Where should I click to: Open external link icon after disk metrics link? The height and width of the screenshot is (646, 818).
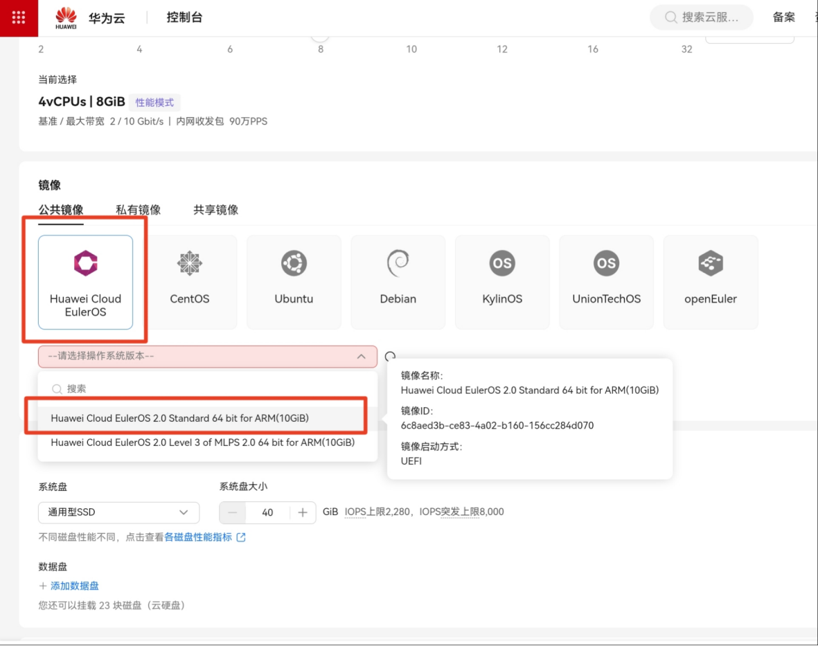pos(241,537)
